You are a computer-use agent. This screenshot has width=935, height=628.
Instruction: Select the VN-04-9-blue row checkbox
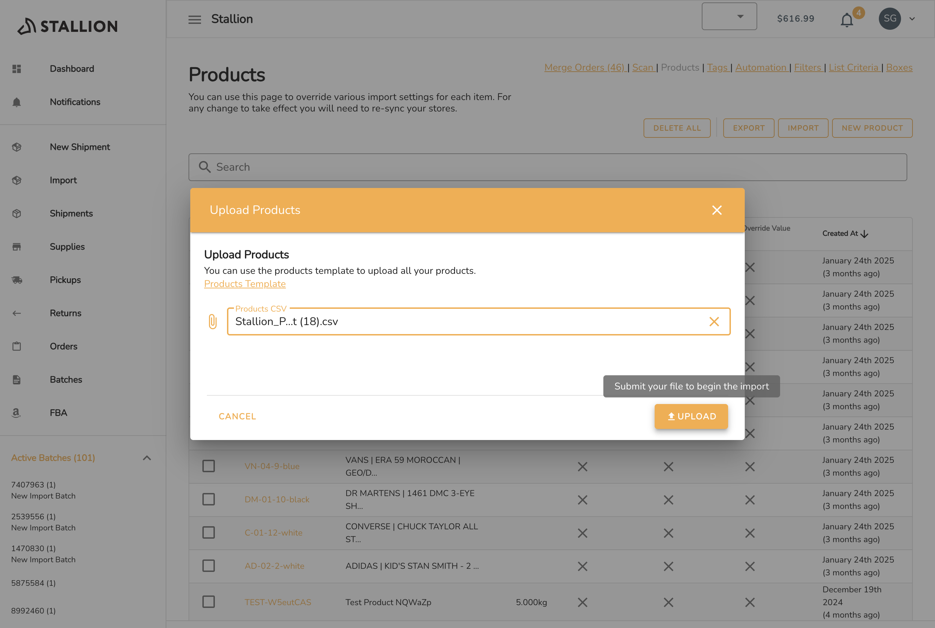click(x=209, y=466)
